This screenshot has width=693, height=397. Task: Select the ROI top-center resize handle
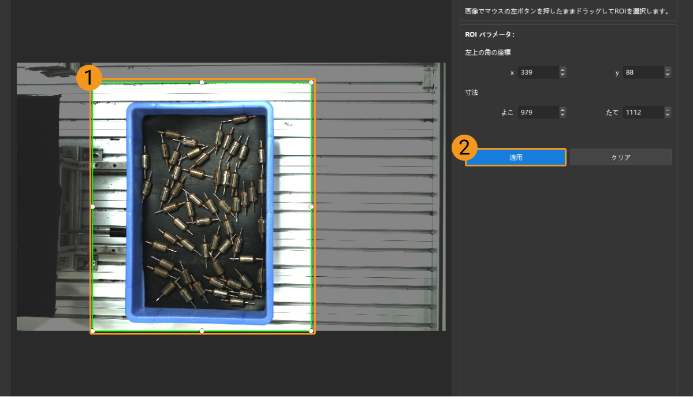(202, 82)
